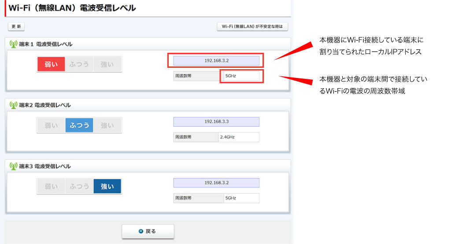The image size is (451, 244).
Task: Click 周波数帯 label in 端末1 panel
Action: (183, 76)
